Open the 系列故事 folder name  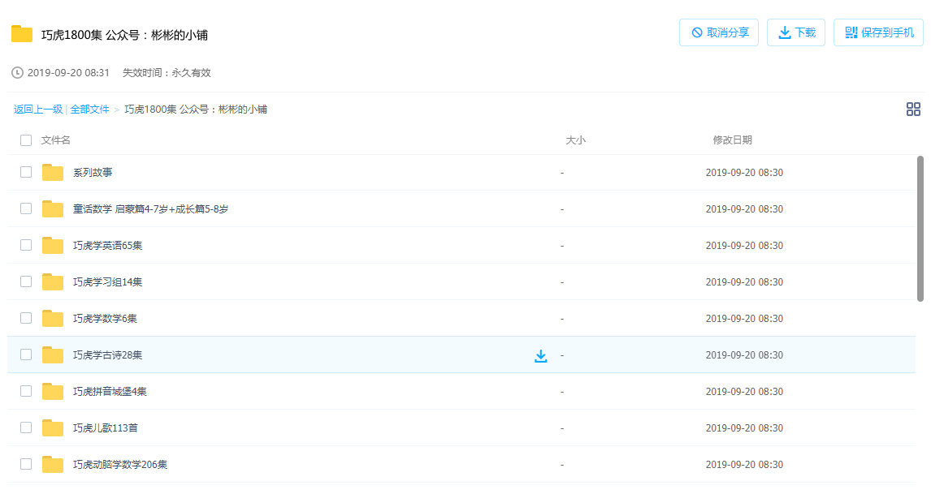pyautogui.click(x=93, y=173)
